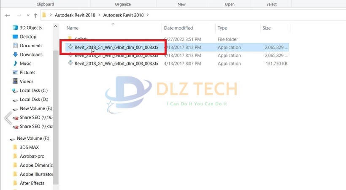Click the 3DS MAX folder icon
This screenshot has height=190, width=346.
pyautogui.click(x=15, y=147)
